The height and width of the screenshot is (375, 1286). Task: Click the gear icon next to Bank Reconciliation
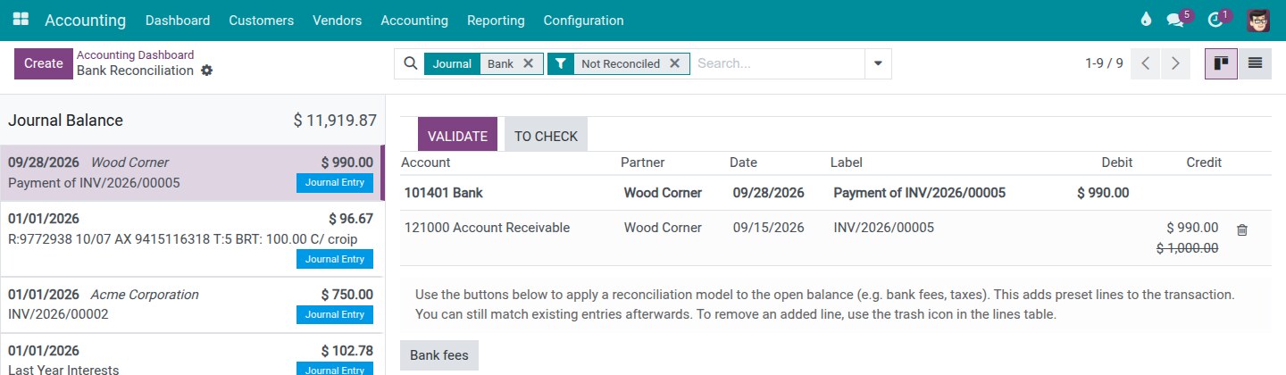[x=207, y=71]
